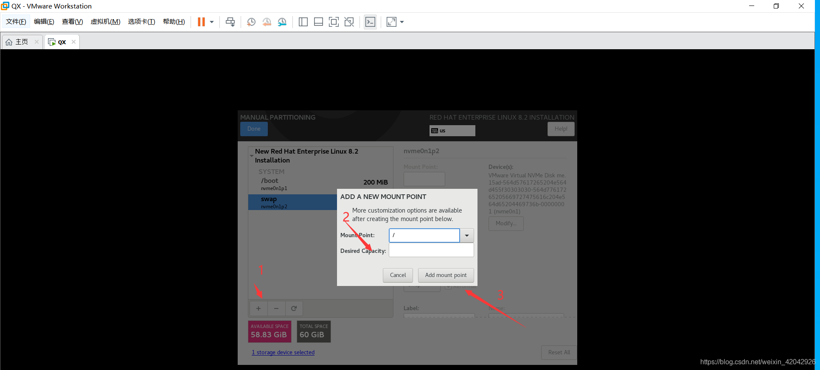Switch to Unity mode

[x=349, y=22]
